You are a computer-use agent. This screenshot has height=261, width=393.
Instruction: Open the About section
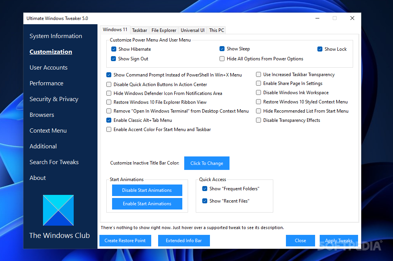(38, 178)
